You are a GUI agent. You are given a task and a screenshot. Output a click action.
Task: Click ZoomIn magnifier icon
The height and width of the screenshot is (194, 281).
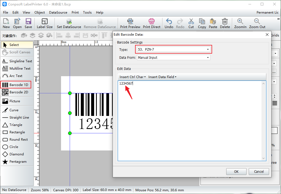tap(240, 23)
